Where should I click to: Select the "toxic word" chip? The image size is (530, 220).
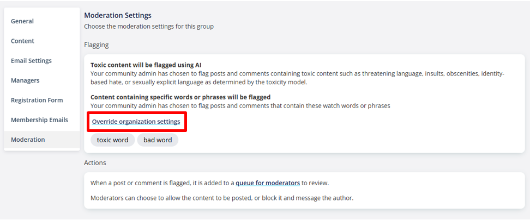[112, 140]
